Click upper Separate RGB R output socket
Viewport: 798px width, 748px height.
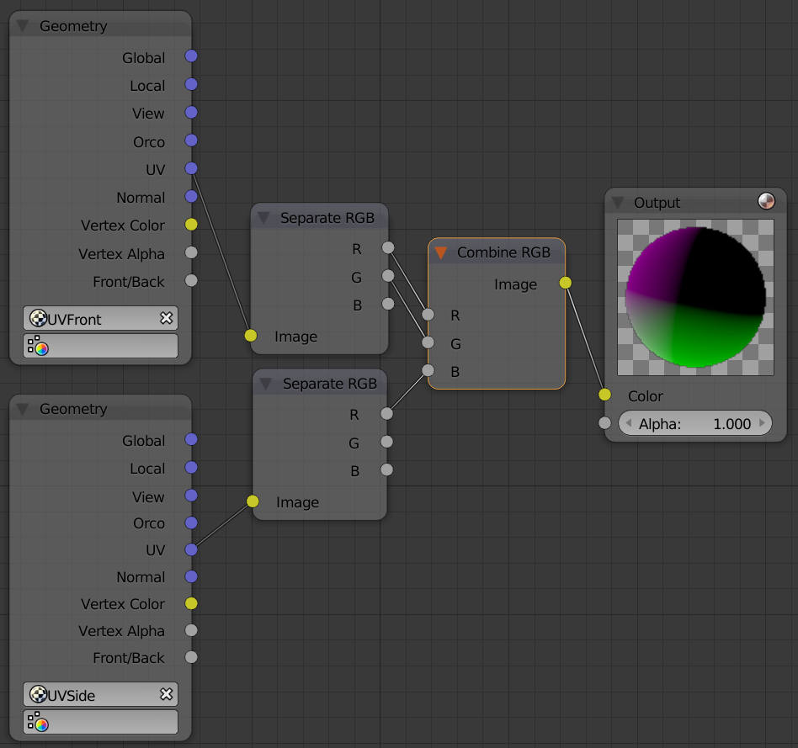click(x=388, y=248)
